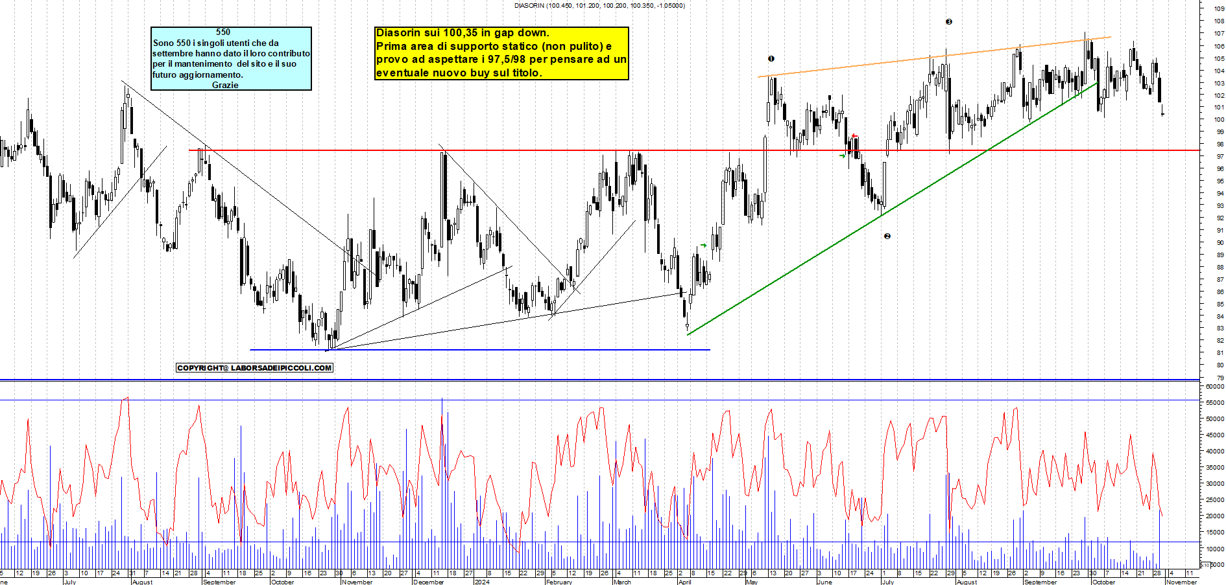This screenshot has width=1226, height=585.
Task: Click the 55000 volume scale label
Action: click(1215, 402)
